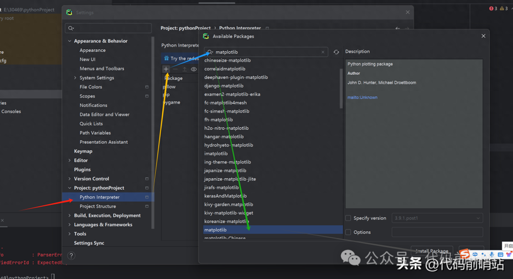This screenshot has width=513, height=279.
Task: Open the Keymap settings page
Action: click(83, 151)
